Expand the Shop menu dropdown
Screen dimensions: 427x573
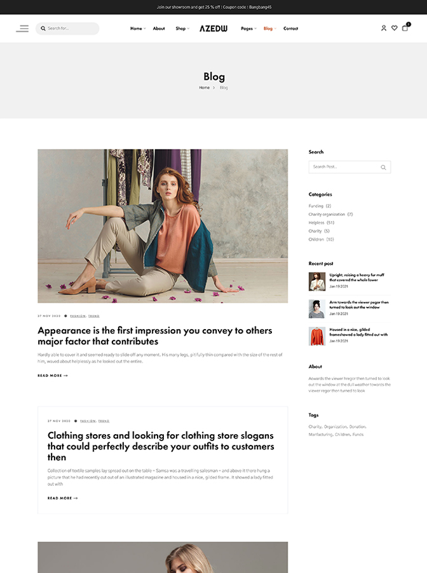click(182, 29)
